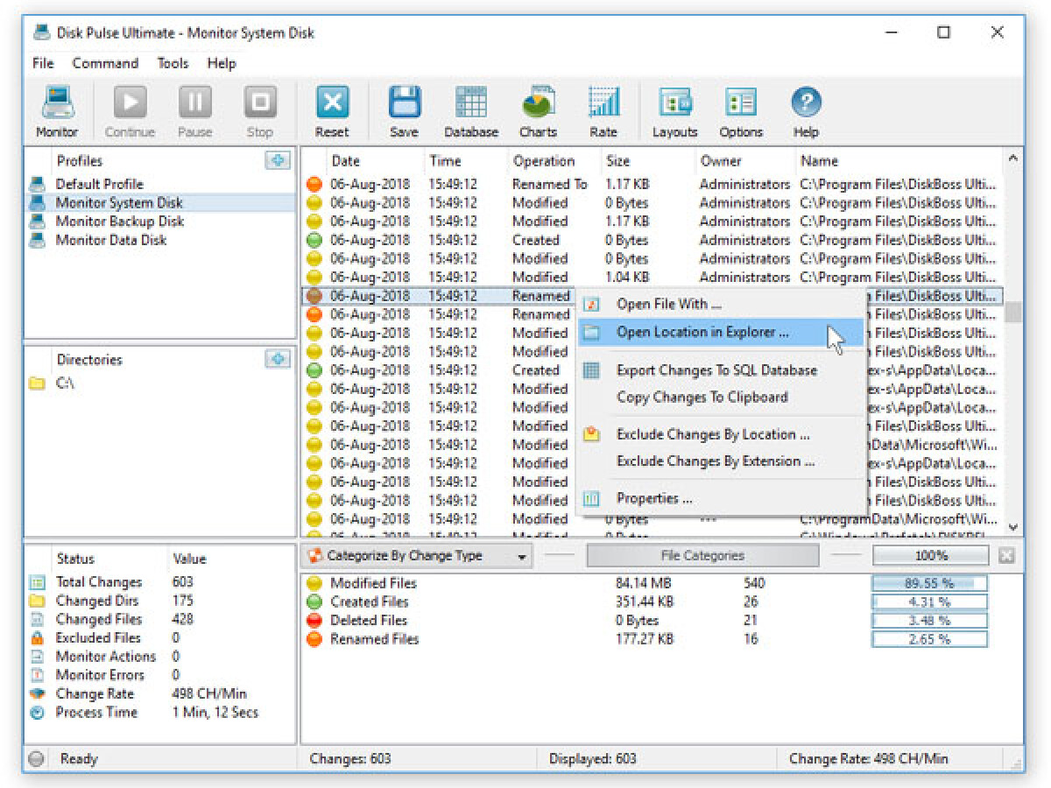
Task: Click the Pause monitoring button
Action: pos(194,109)
